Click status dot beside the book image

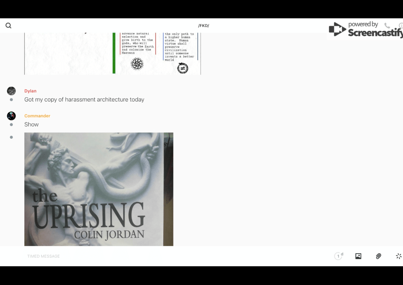[x=11, y=137]
